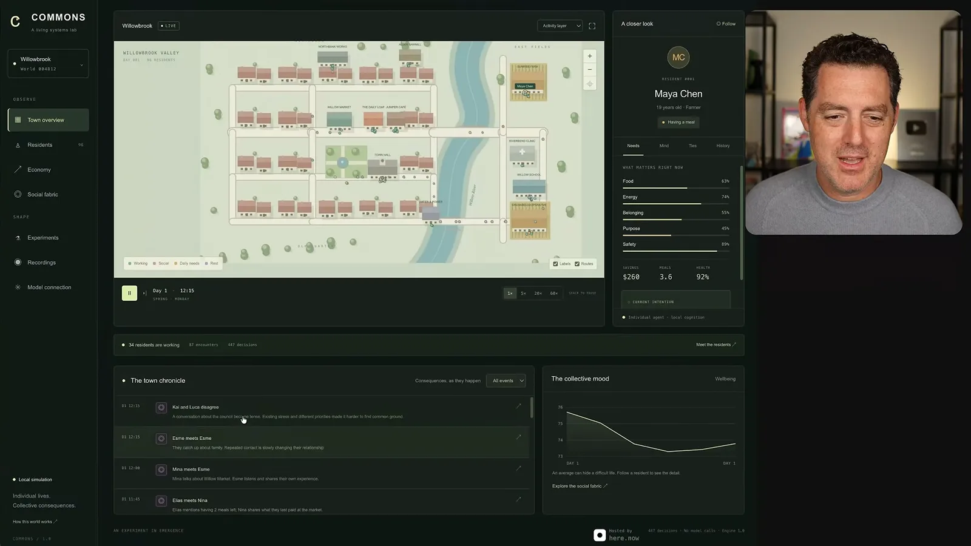Click Explore the social fabric link
Screen dimensions: 971x546
coord(580,486)
